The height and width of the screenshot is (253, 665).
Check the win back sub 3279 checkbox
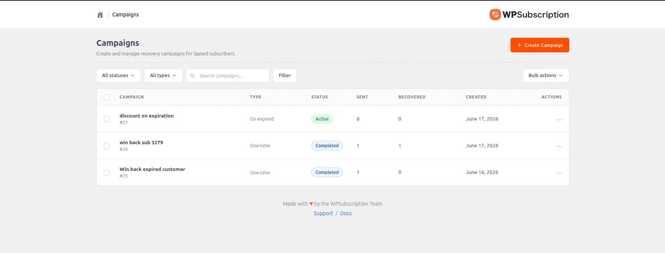107,146
